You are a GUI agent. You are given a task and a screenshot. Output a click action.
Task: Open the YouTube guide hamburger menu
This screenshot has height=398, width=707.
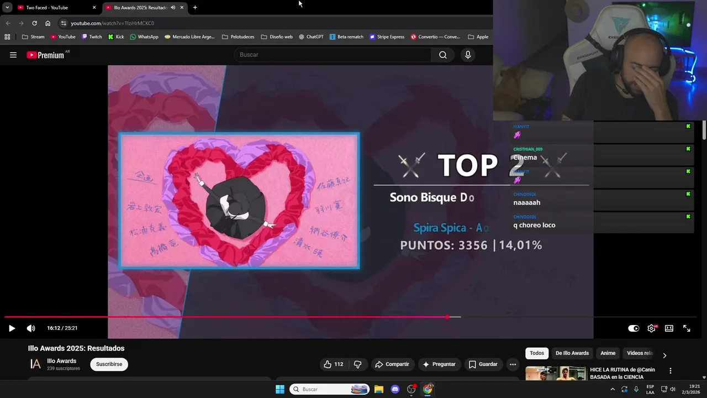[x=13, y=55]
